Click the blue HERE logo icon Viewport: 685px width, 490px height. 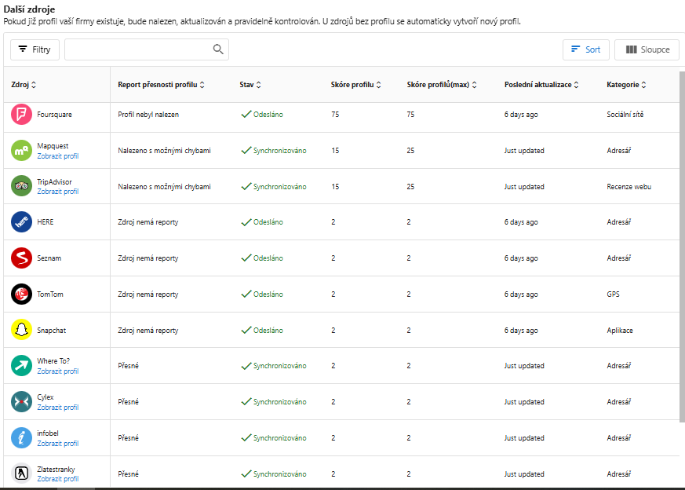coord(21,222)
